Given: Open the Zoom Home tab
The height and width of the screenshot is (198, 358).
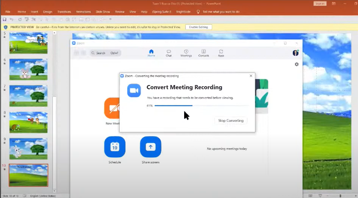Looking at the screenshot, I should click(x=151, y=53).
